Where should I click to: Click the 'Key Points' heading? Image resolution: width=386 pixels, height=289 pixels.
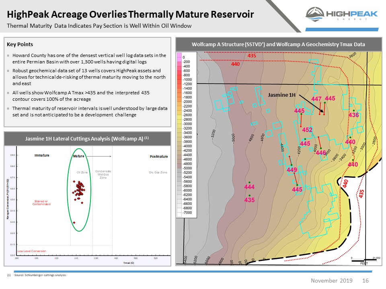coord(20,44)
